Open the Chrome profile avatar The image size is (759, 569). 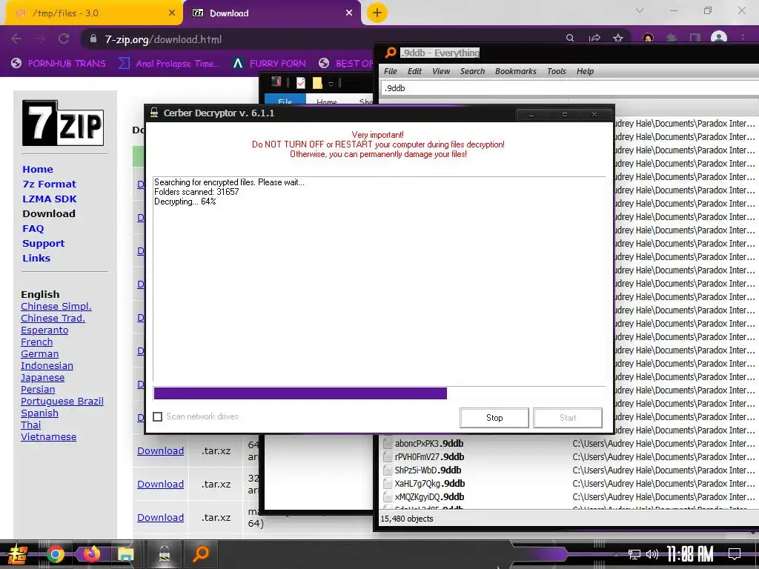click(x=719, y=37)
